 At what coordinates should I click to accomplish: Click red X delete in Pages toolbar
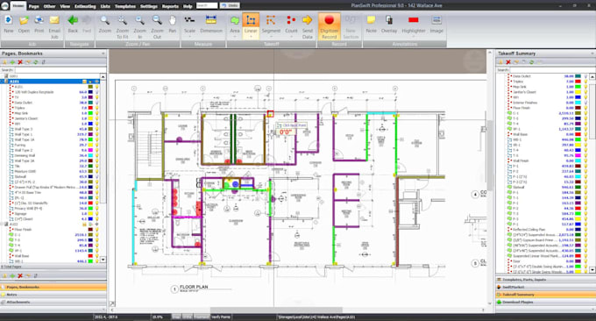click(x=20, y=62)
